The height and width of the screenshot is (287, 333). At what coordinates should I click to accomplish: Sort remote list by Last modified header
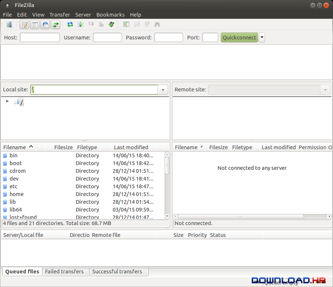[279, 147]
